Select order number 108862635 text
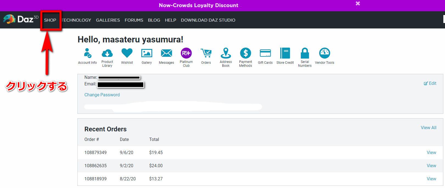The image size is (445, 188). click(x=95, y=166)
